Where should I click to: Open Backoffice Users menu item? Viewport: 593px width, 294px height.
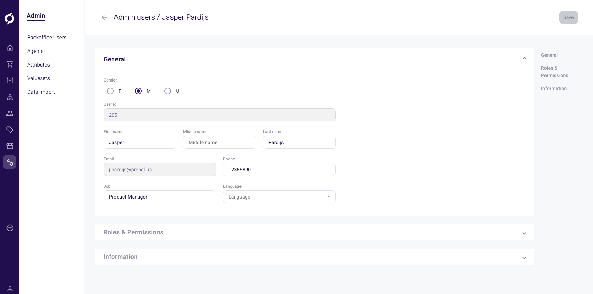[x=47, y=38]
